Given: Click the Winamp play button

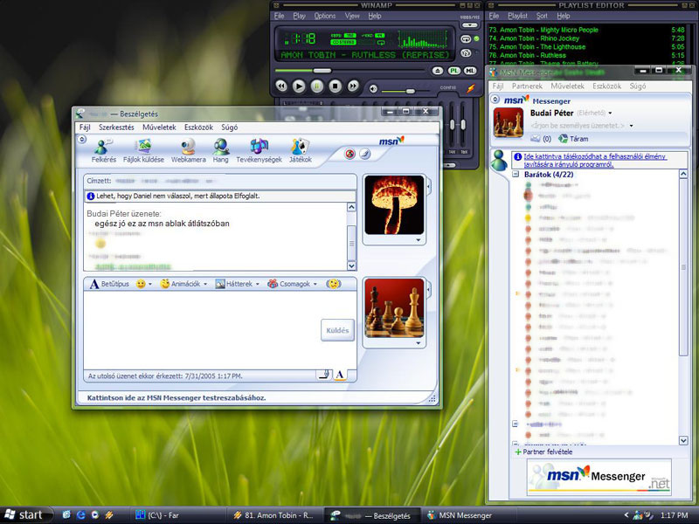Looking at the screenshot, I should tap(299, 86).
